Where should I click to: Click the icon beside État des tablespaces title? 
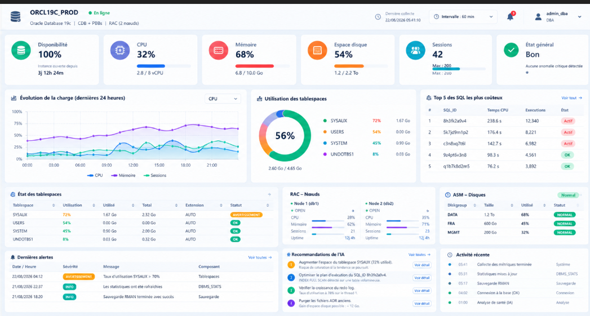(x=13, y=194)
